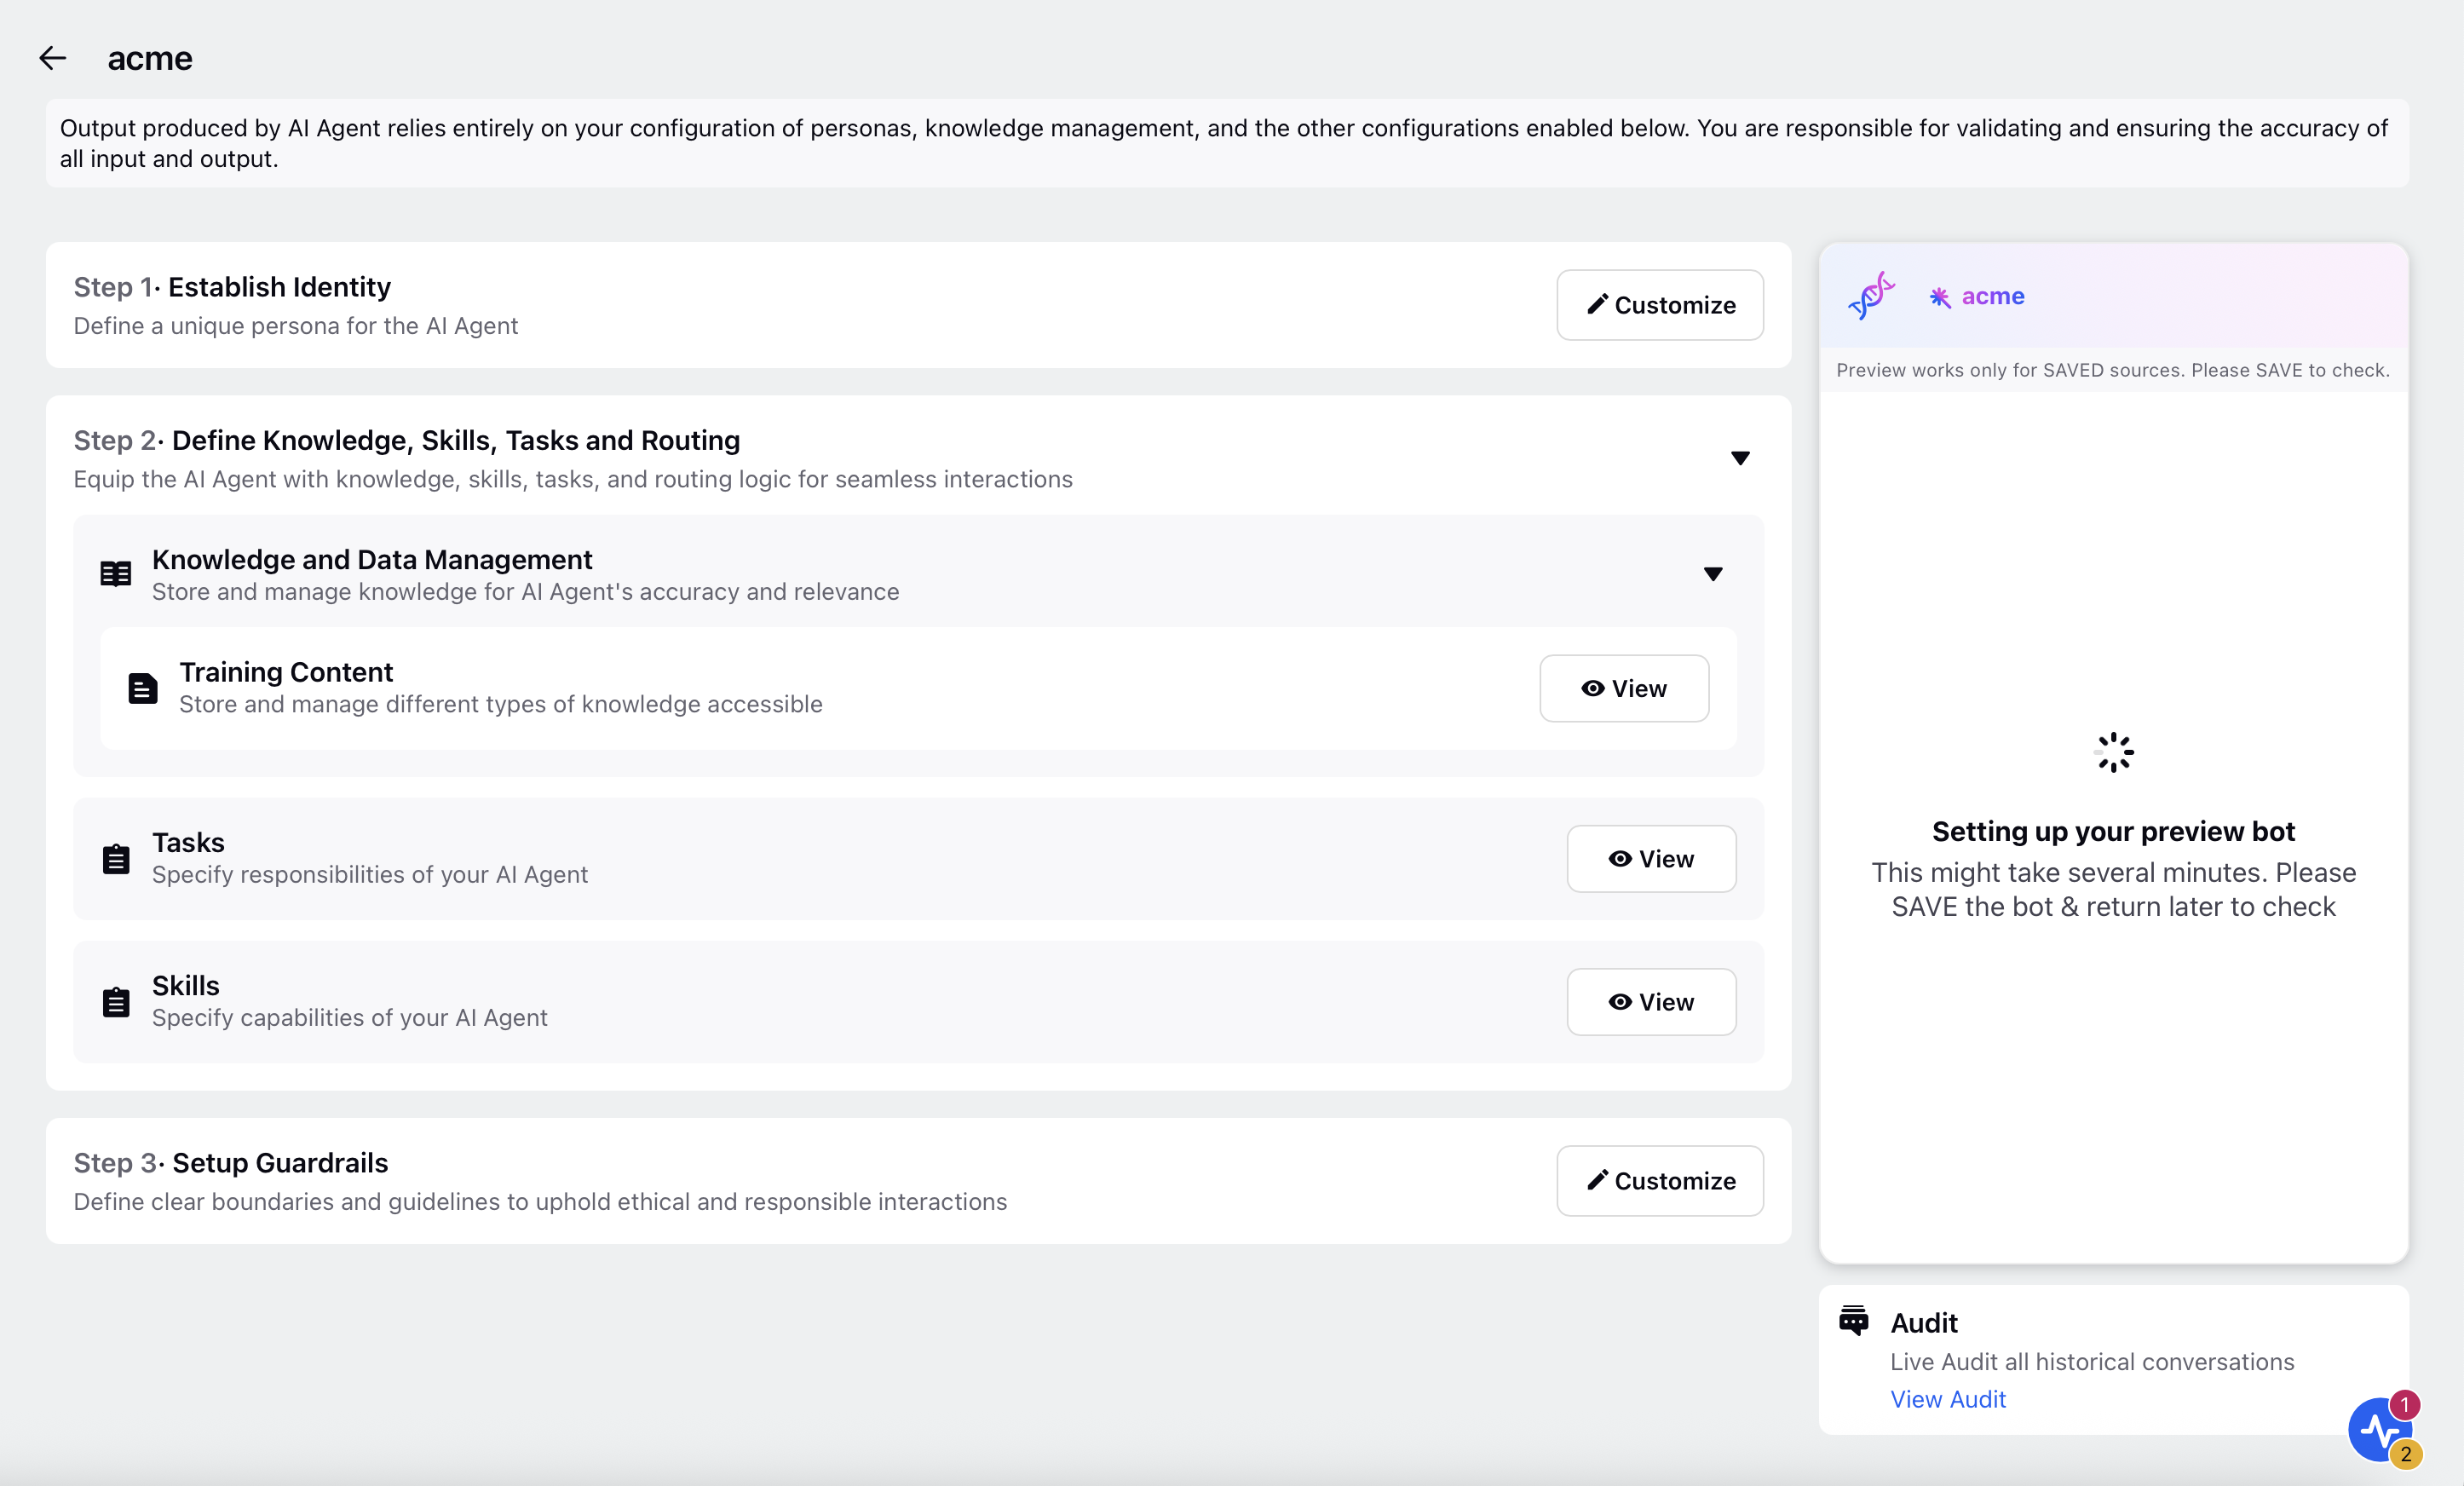Click 'Specify responsibilities of your AI Agent' text

[x=370, y=875]
